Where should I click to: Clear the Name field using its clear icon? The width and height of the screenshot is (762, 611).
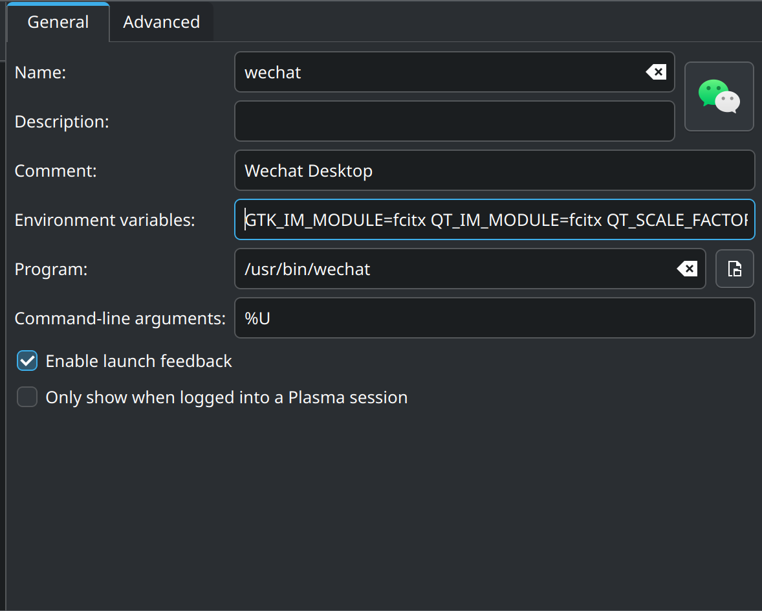tap(656, 72)
